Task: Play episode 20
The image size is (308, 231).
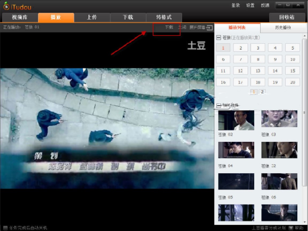Action: (293, 82)
